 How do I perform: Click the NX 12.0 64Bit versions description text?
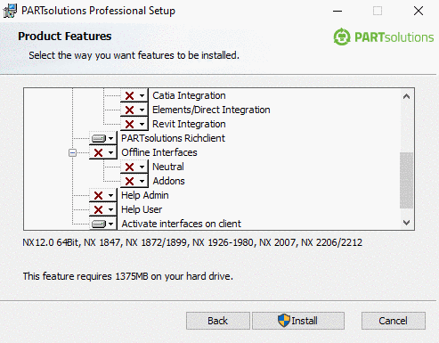[x=192, y=242]
